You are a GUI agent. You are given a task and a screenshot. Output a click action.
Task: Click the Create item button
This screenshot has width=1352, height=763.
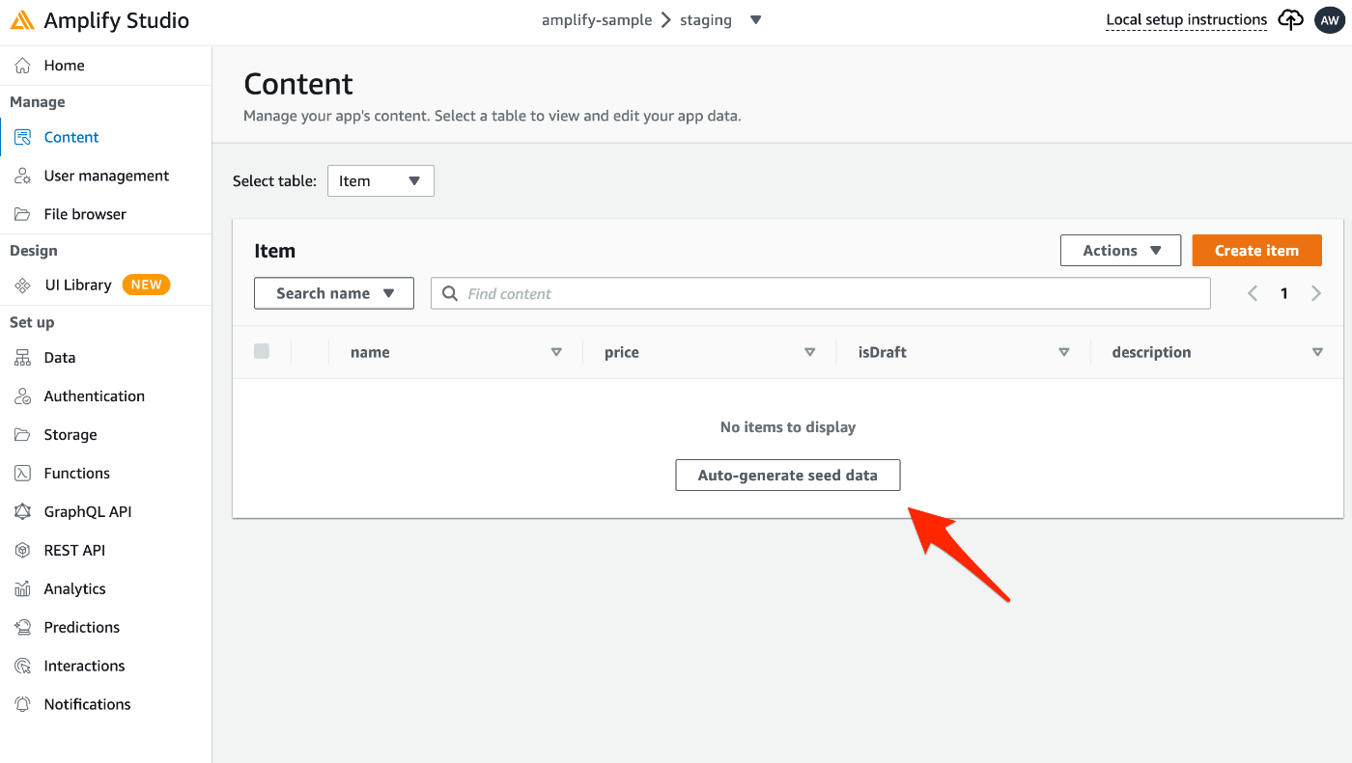coord(1256,251)
